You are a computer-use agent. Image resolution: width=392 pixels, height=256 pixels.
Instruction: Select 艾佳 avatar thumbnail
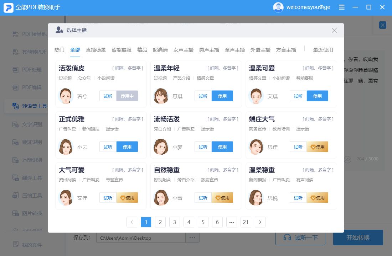(x=66, y=198)
